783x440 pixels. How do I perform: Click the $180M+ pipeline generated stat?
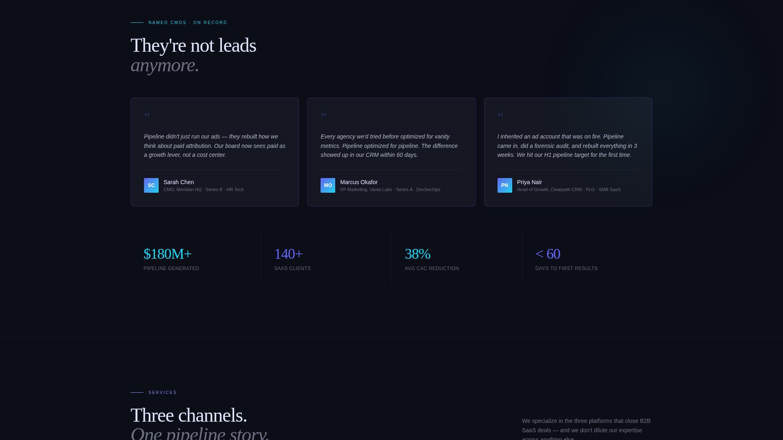(x=168, y=253)
